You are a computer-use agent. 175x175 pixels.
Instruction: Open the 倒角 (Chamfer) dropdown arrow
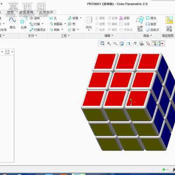point(62,30)
